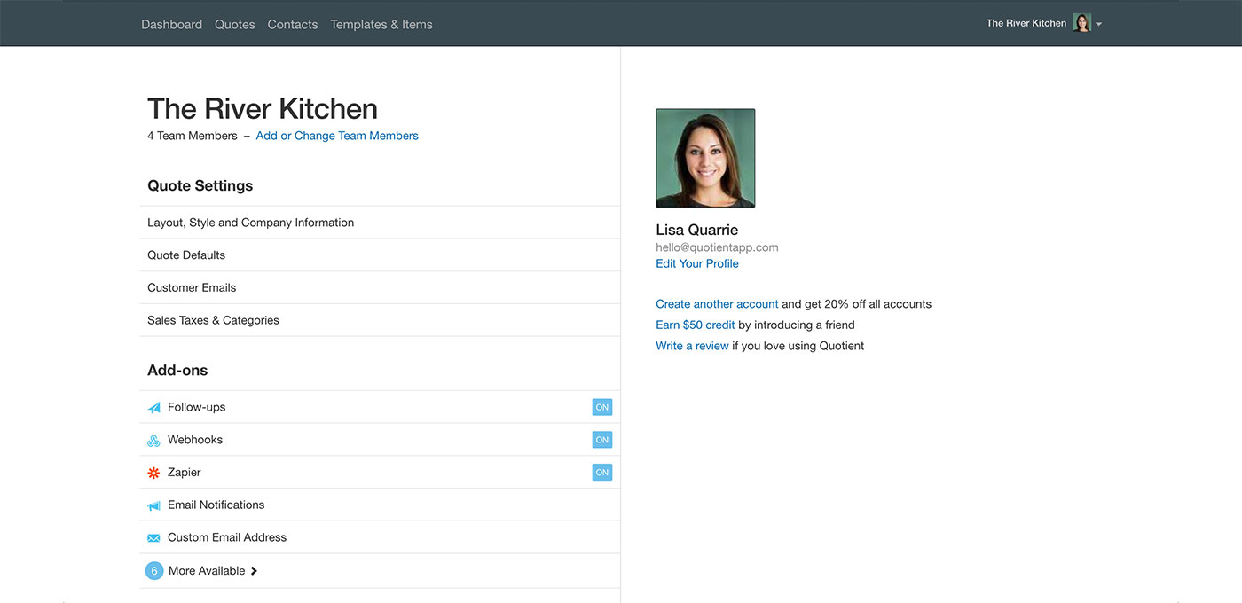The width and height of the screenshot is (1242, 603).
Task: Open the Email Notifications label
Action: pyautogui.click(x=216, y=505)
